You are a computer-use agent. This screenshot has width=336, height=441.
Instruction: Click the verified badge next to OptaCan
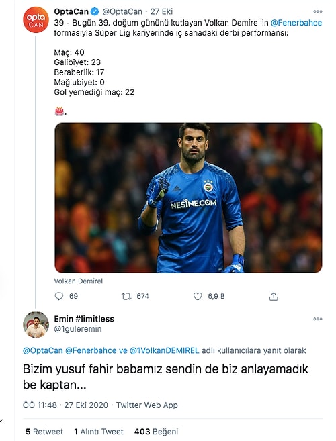pyautogui.click(x=95, y=11)
